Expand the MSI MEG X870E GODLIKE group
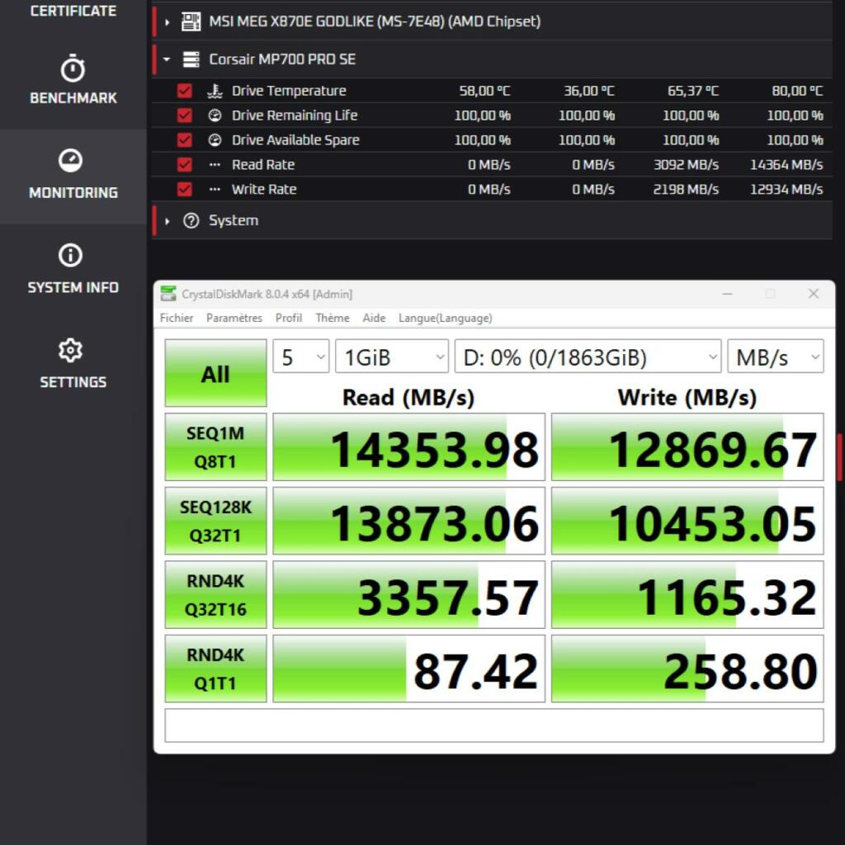The width and height of the screenshot is (845, 845). pos(167,22)
